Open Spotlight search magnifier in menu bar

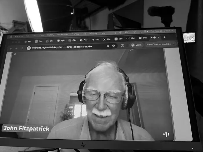[140, 32]
